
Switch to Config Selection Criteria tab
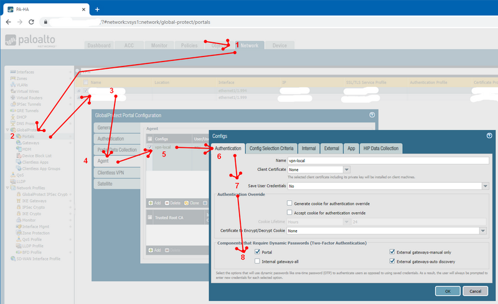click(x=271, y=148)
